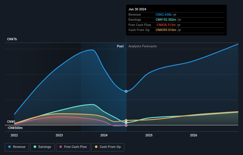The width and height of the screenshot is (243, 155).
Task: Click the teal Earnings legend dot
Action: pyautogui.click(x=35, y=147)
